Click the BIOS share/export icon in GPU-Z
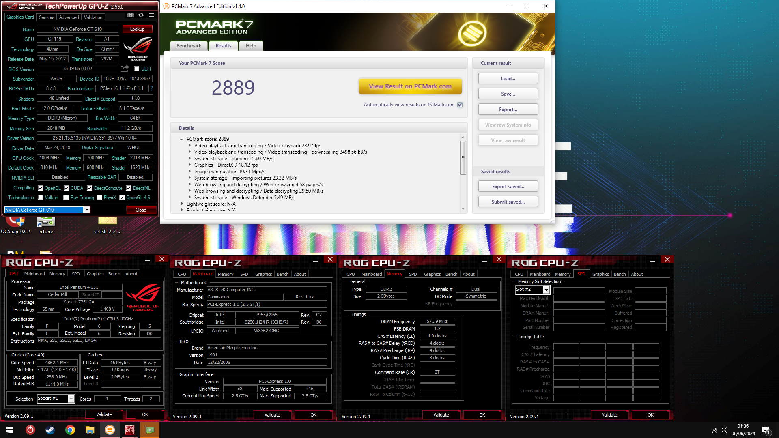The image size is (779, 438). click(125, 69)
